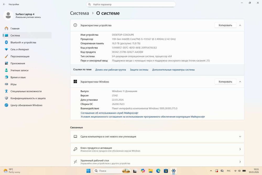
Task: Open the clock showing 10:55
Action: tap(254, 171)
